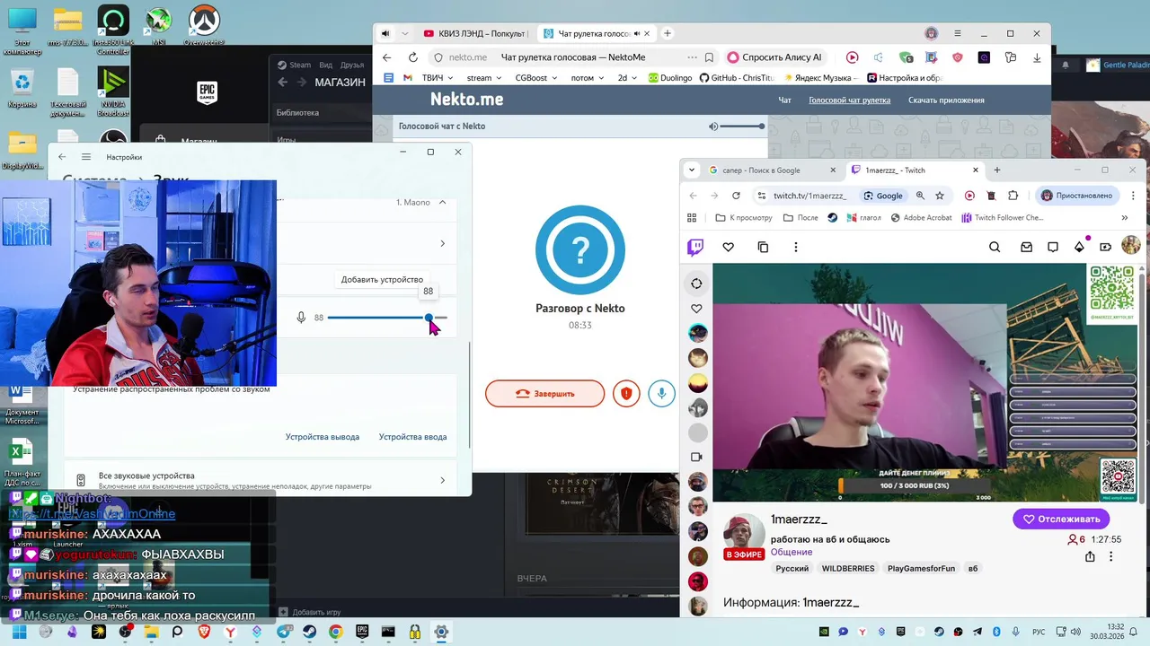This screenshot has width=1150, height=646.
Task: Click the Twitch search magnifier icon
Action: pyautogui.click(x=995, y=247)
